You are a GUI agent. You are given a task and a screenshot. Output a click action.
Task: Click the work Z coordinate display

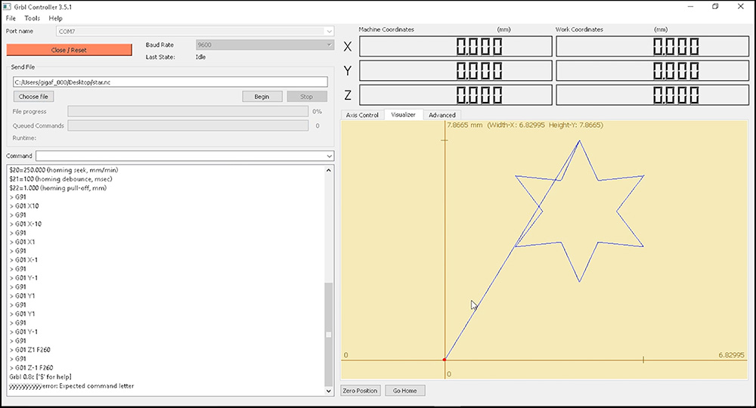[652, 95]
